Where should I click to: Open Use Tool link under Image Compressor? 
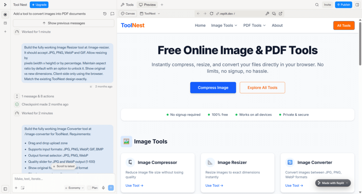(x=134, y=186)
